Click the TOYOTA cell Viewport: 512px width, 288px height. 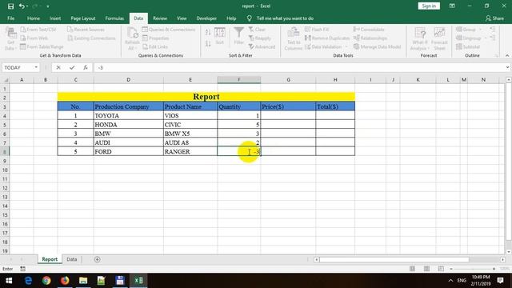[x=128, y=115]
